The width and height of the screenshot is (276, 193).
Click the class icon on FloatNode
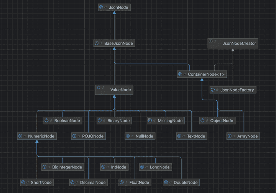coord(122,182)
